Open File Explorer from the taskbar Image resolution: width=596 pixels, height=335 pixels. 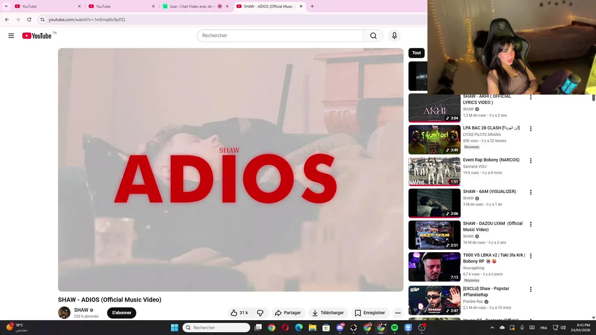click(x=312, y=328)
